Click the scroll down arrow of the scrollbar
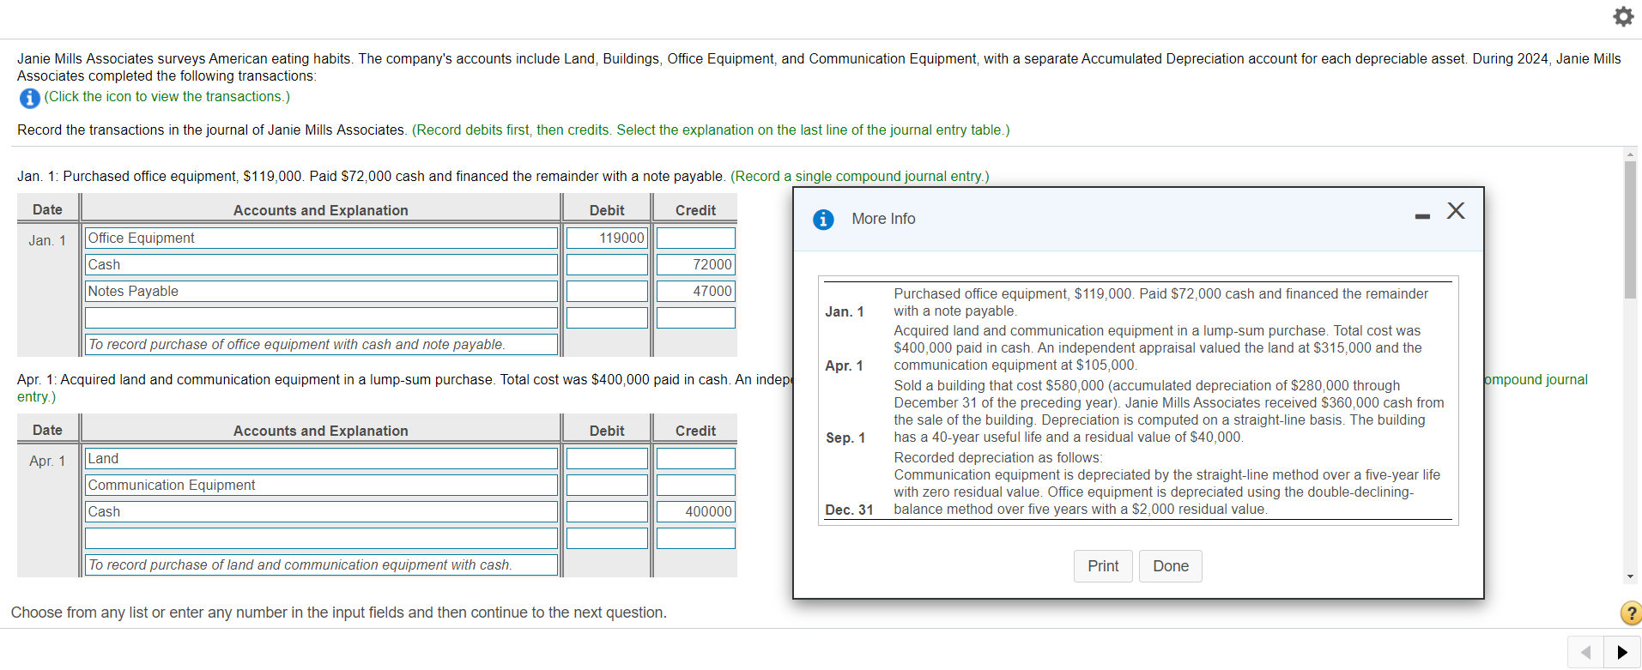1642x670 pixels. pyautogui.click(x=1630, y=576)
